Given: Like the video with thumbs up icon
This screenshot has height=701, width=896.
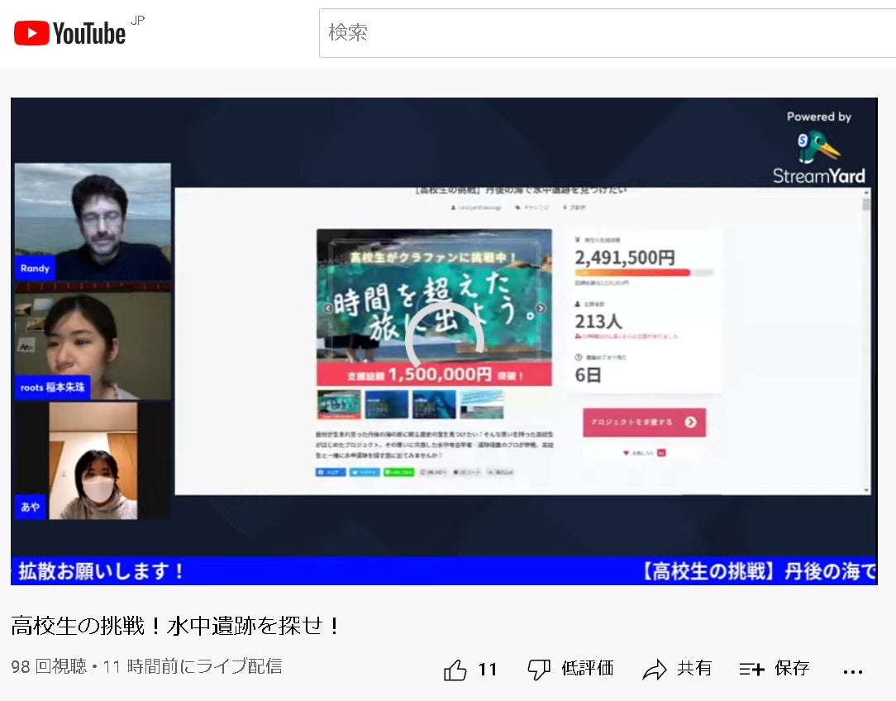Looking at the screenshot, I should point(455,670).
